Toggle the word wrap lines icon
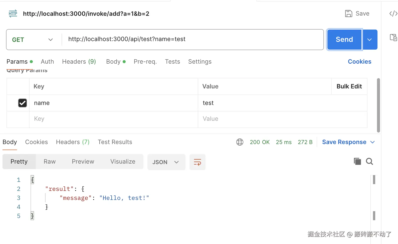Viewport: 398px width, 244px height. [x=197, y=162]
